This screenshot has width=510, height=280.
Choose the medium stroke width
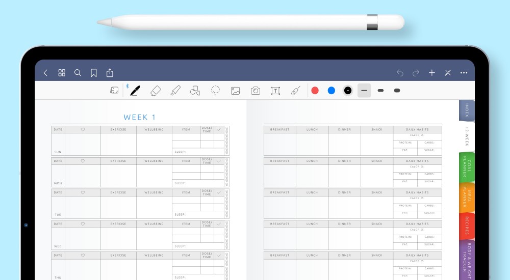click(380, 91)
